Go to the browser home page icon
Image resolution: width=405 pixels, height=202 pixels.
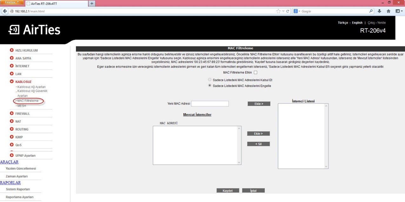point(388,11)
